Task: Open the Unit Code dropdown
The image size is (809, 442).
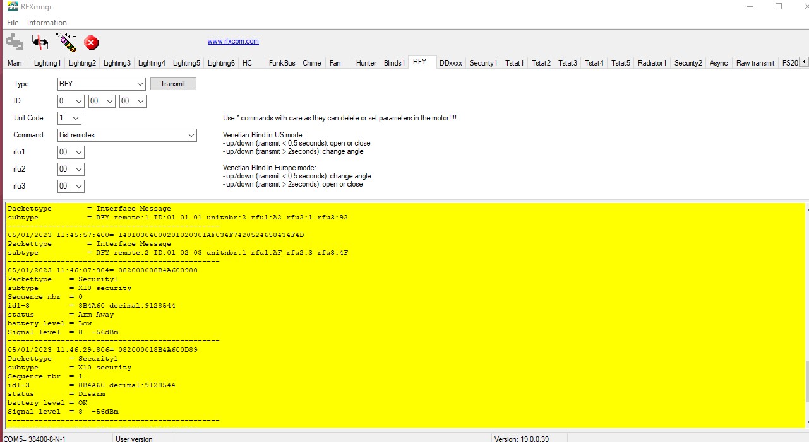Action: coord(76,118)
